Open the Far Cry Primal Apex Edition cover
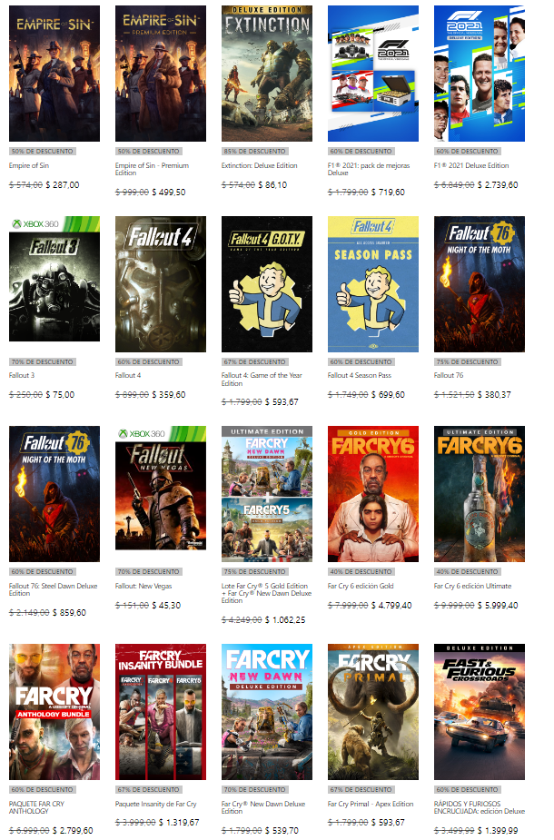554x840 pixels. point(373,712)
